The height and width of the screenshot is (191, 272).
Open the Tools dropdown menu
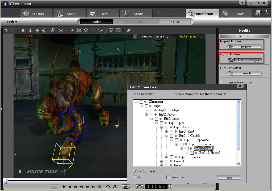point(12,22)
